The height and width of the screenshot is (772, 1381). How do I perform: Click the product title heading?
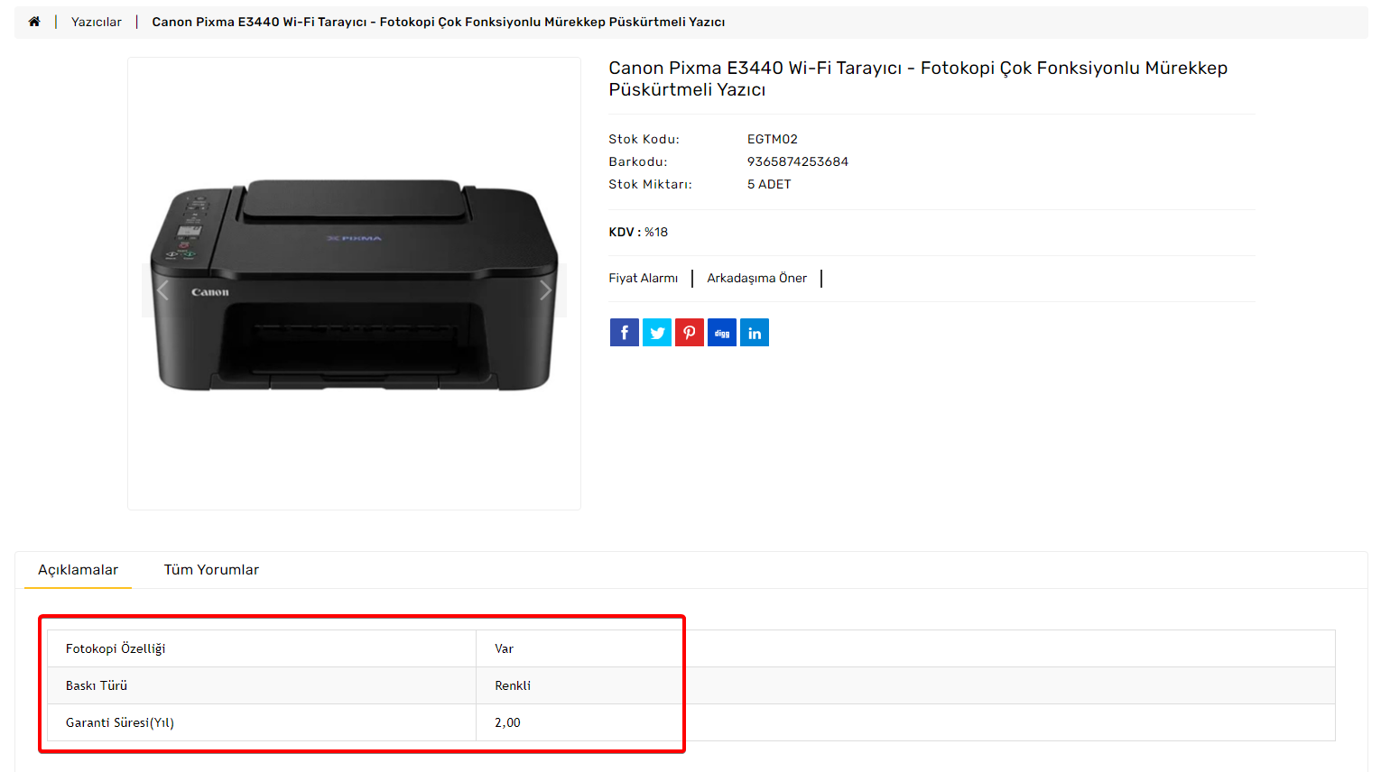click(x=918, y=78)
